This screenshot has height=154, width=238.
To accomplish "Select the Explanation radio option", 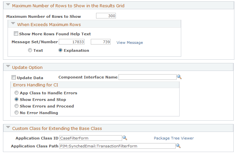I will 60,50.
